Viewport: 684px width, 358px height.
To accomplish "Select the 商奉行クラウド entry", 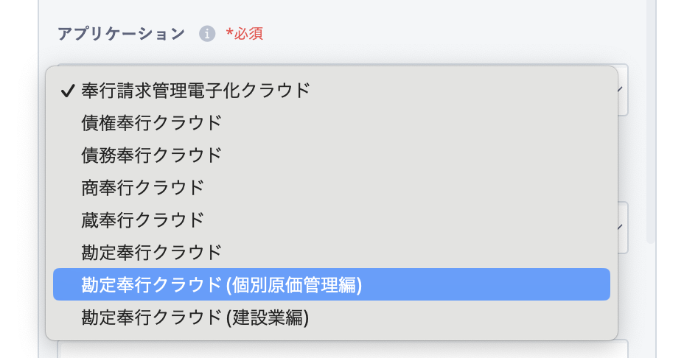I will (332, 188).
